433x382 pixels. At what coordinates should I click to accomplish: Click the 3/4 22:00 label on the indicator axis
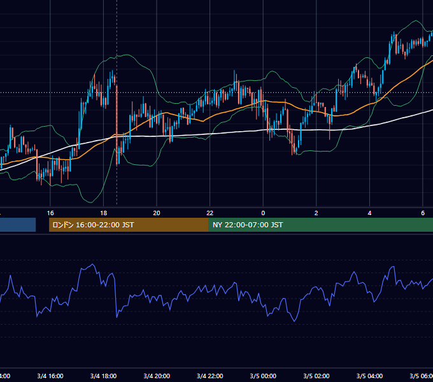[x=210, y=376]
